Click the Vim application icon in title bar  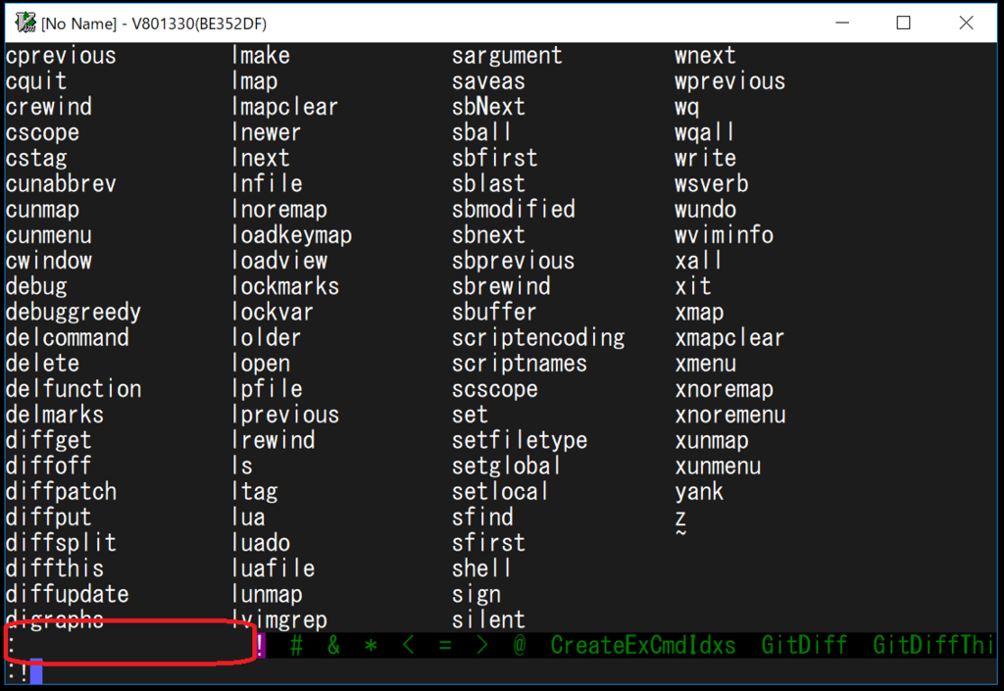(25, 23)
